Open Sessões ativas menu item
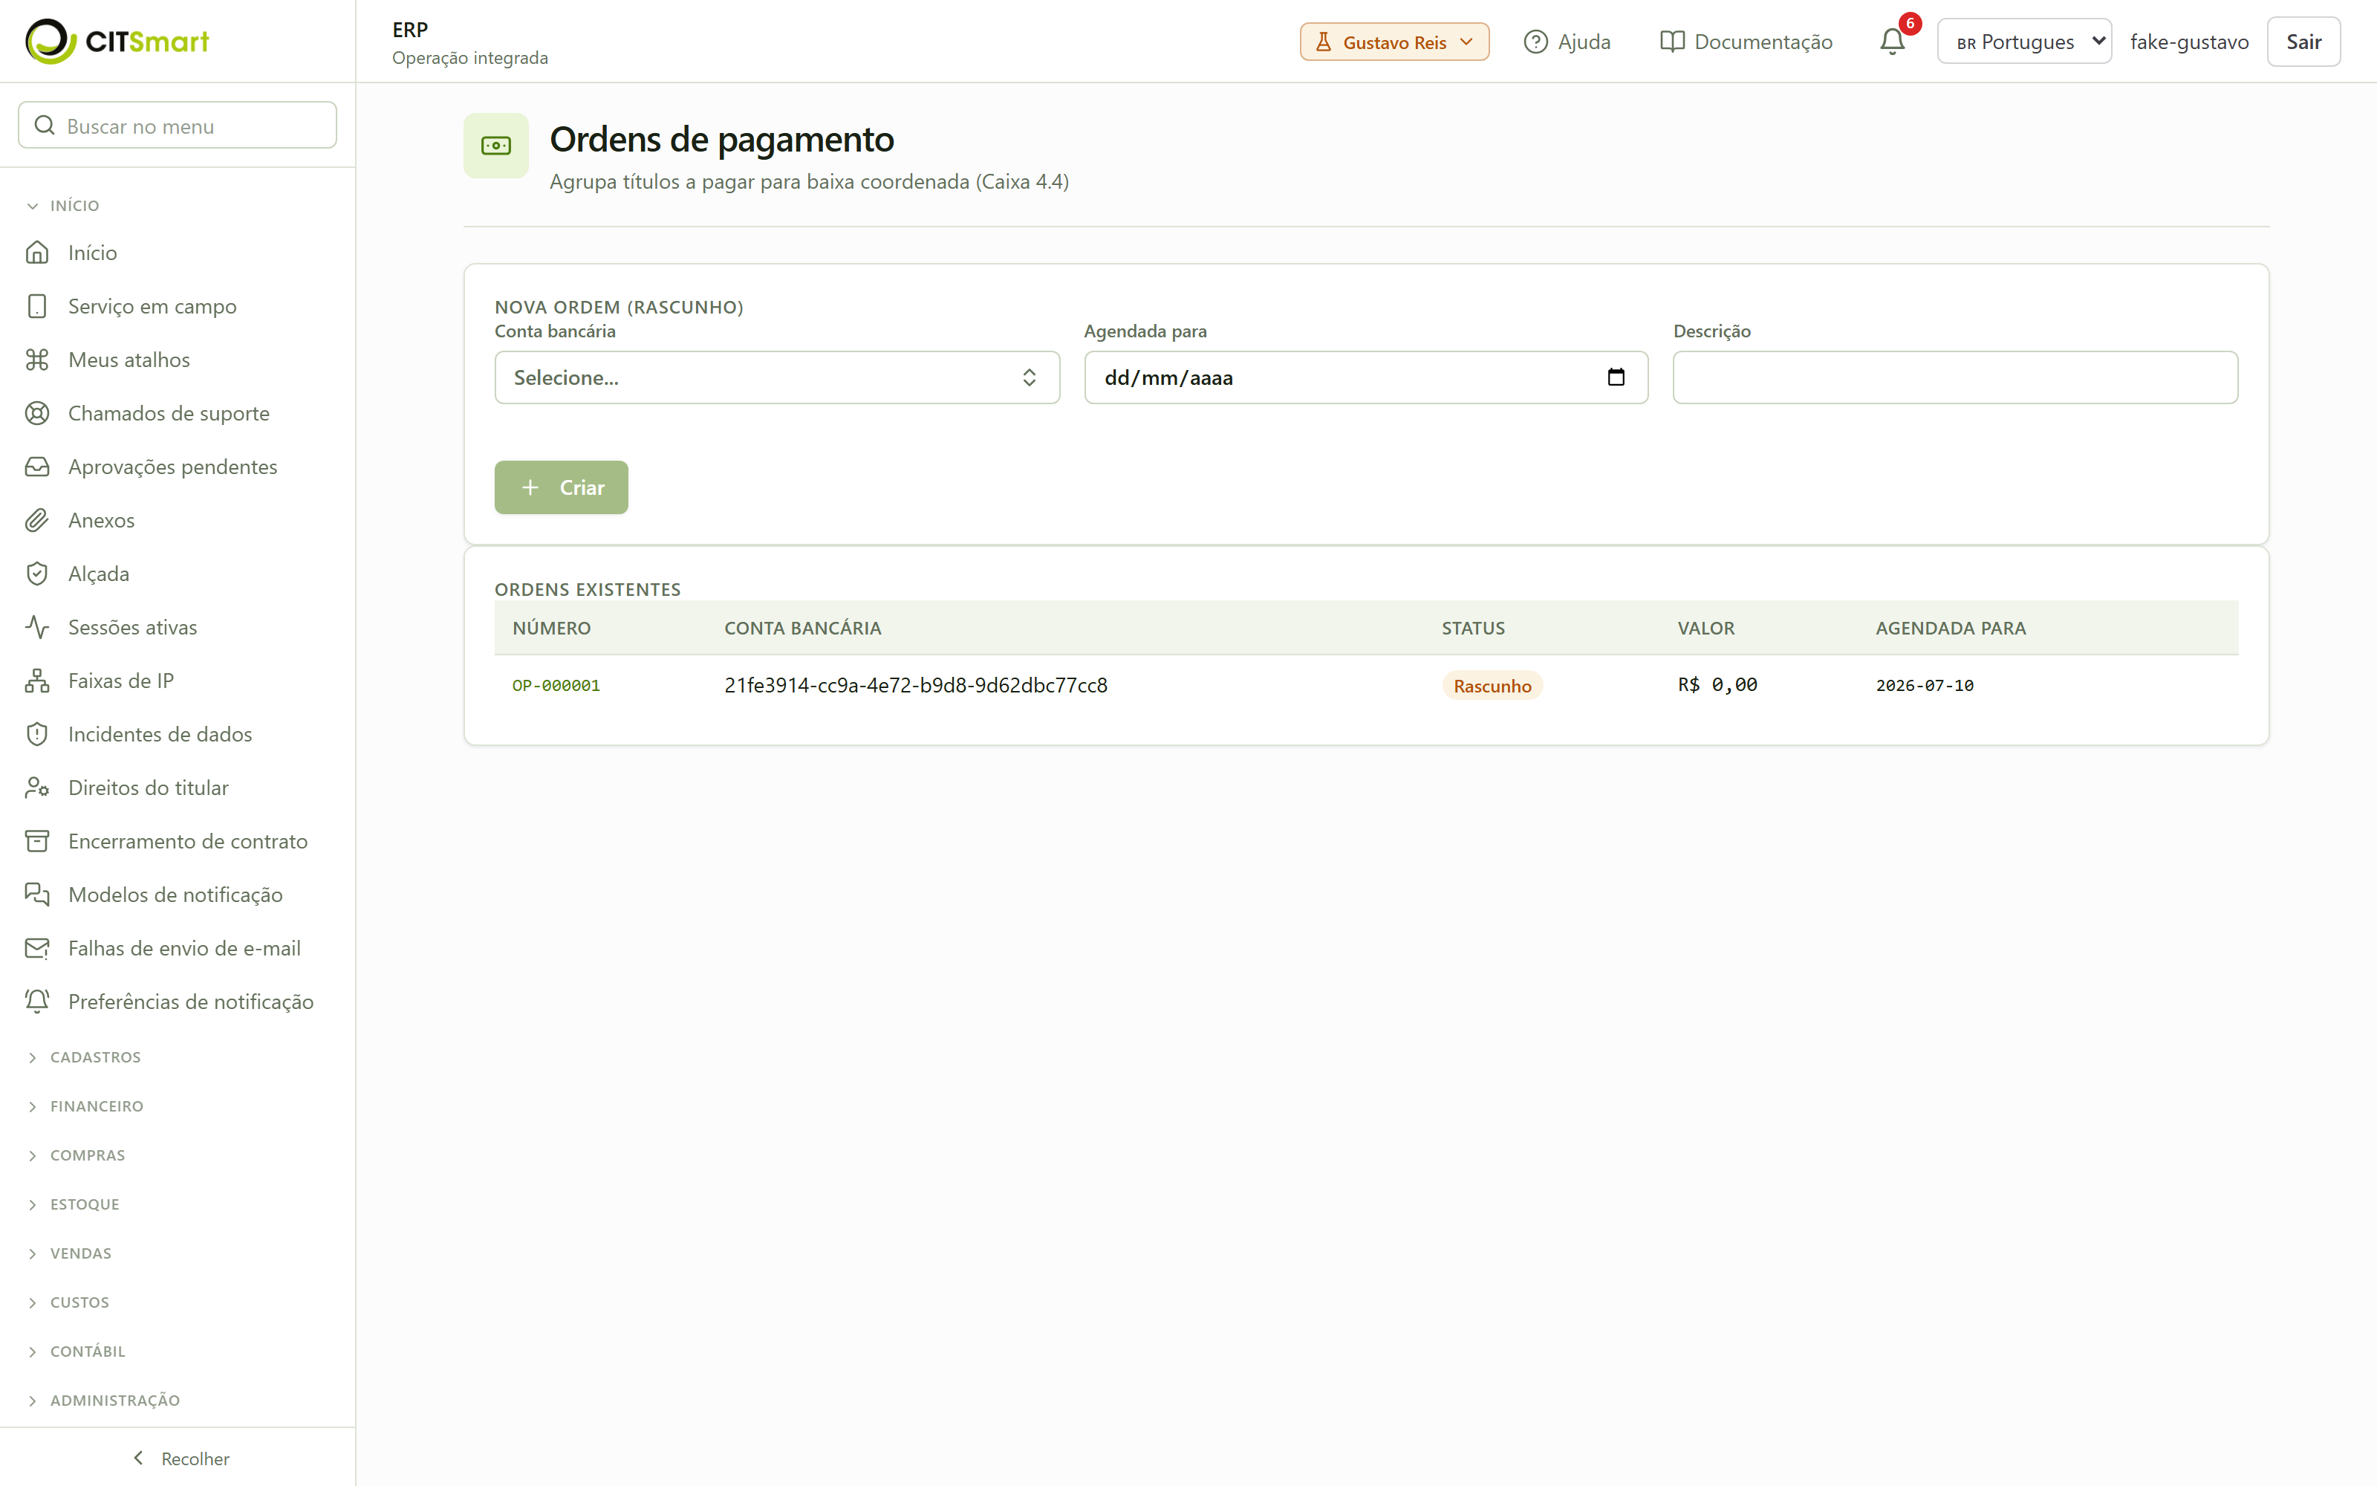 click(177, 627)
